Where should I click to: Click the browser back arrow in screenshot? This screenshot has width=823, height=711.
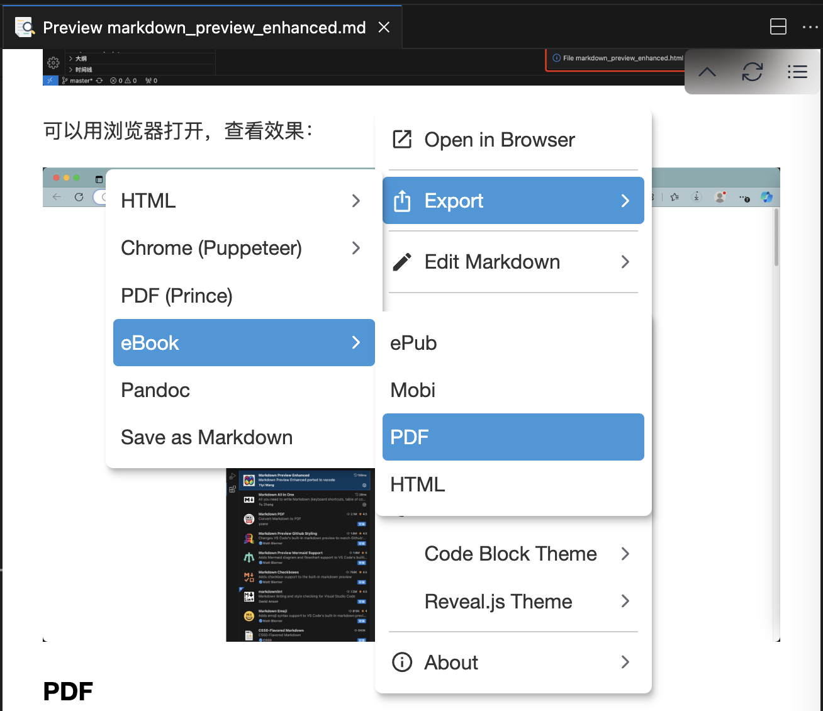coord(57,197)
